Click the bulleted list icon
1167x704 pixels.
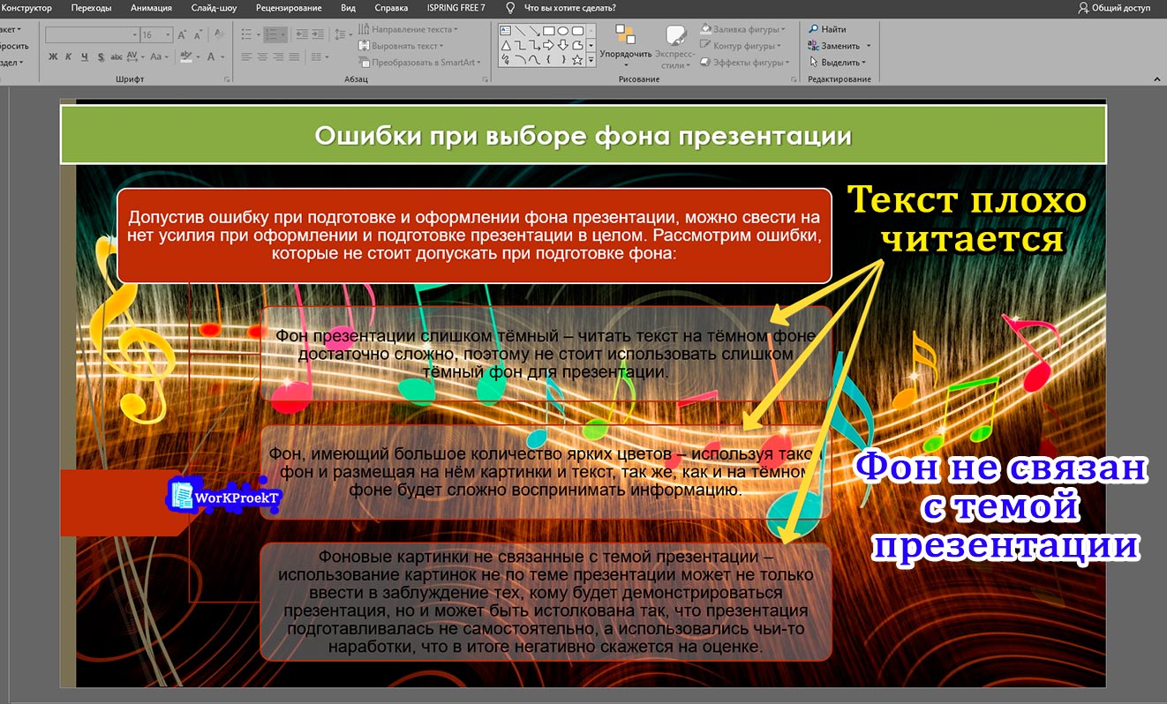[247, 35]
